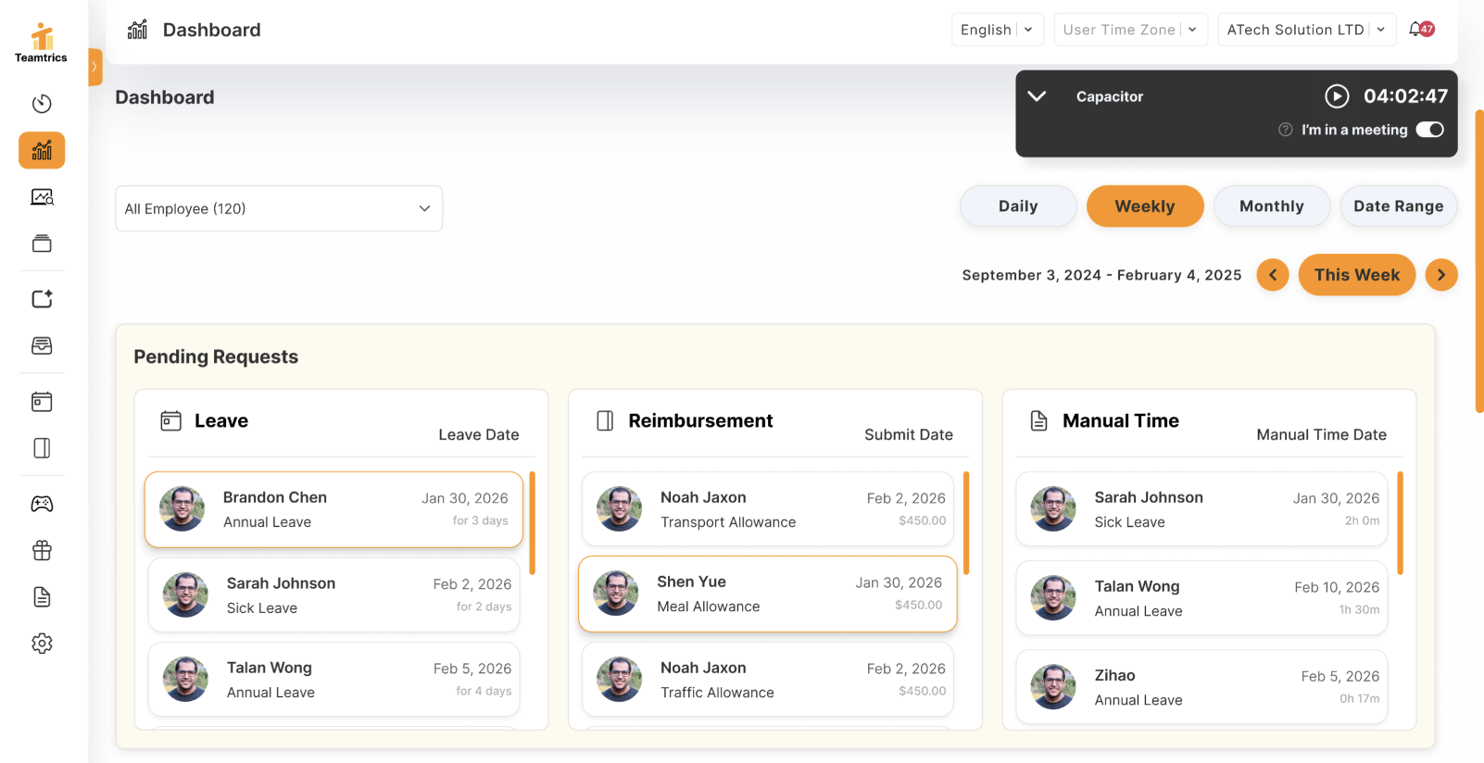Open the calendar icon in sidebar
The height and width of the screenshot is (763, 1484).
click(x=42, y=402)
